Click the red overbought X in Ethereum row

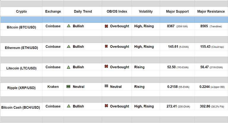point(106,47)
